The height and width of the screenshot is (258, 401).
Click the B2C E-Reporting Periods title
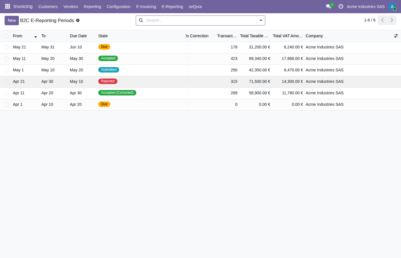point(47,20)
